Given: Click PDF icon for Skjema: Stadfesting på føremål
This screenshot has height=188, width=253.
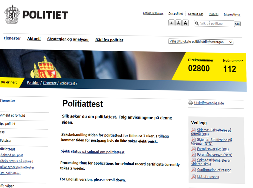Looking at the screenshot, I should coord(193,139).
